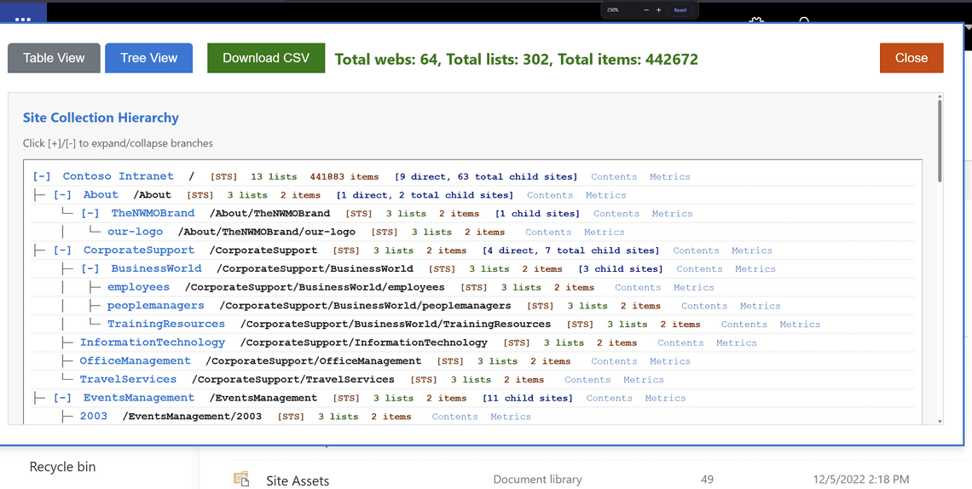The width and height of the screenshot is (972, 489).
Task: Open Metrics for peoplemanagers row
Action: point(760,307)
